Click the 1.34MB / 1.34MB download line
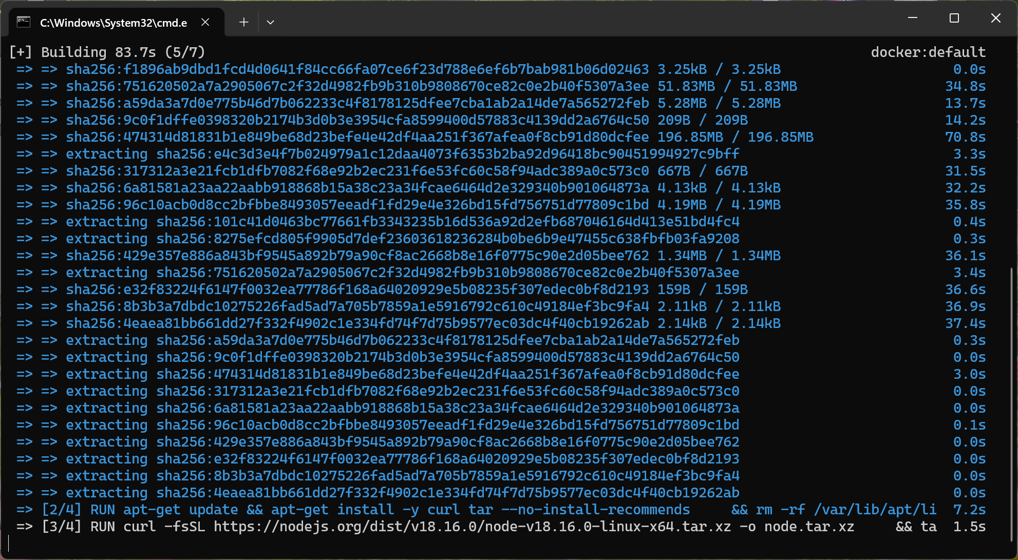This screenshot has height=560, width=1018. pos(501,255)
